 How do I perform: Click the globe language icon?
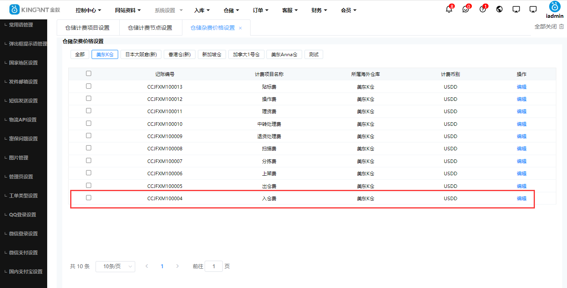coord(499,9)
